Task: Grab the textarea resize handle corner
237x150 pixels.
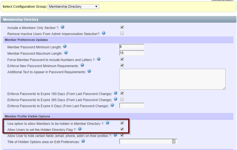Action: (x=224, y=88)
